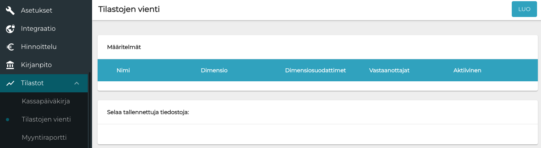
Task: Click the sidebar vertical scrollbar
Action: [x=90, y=110]
